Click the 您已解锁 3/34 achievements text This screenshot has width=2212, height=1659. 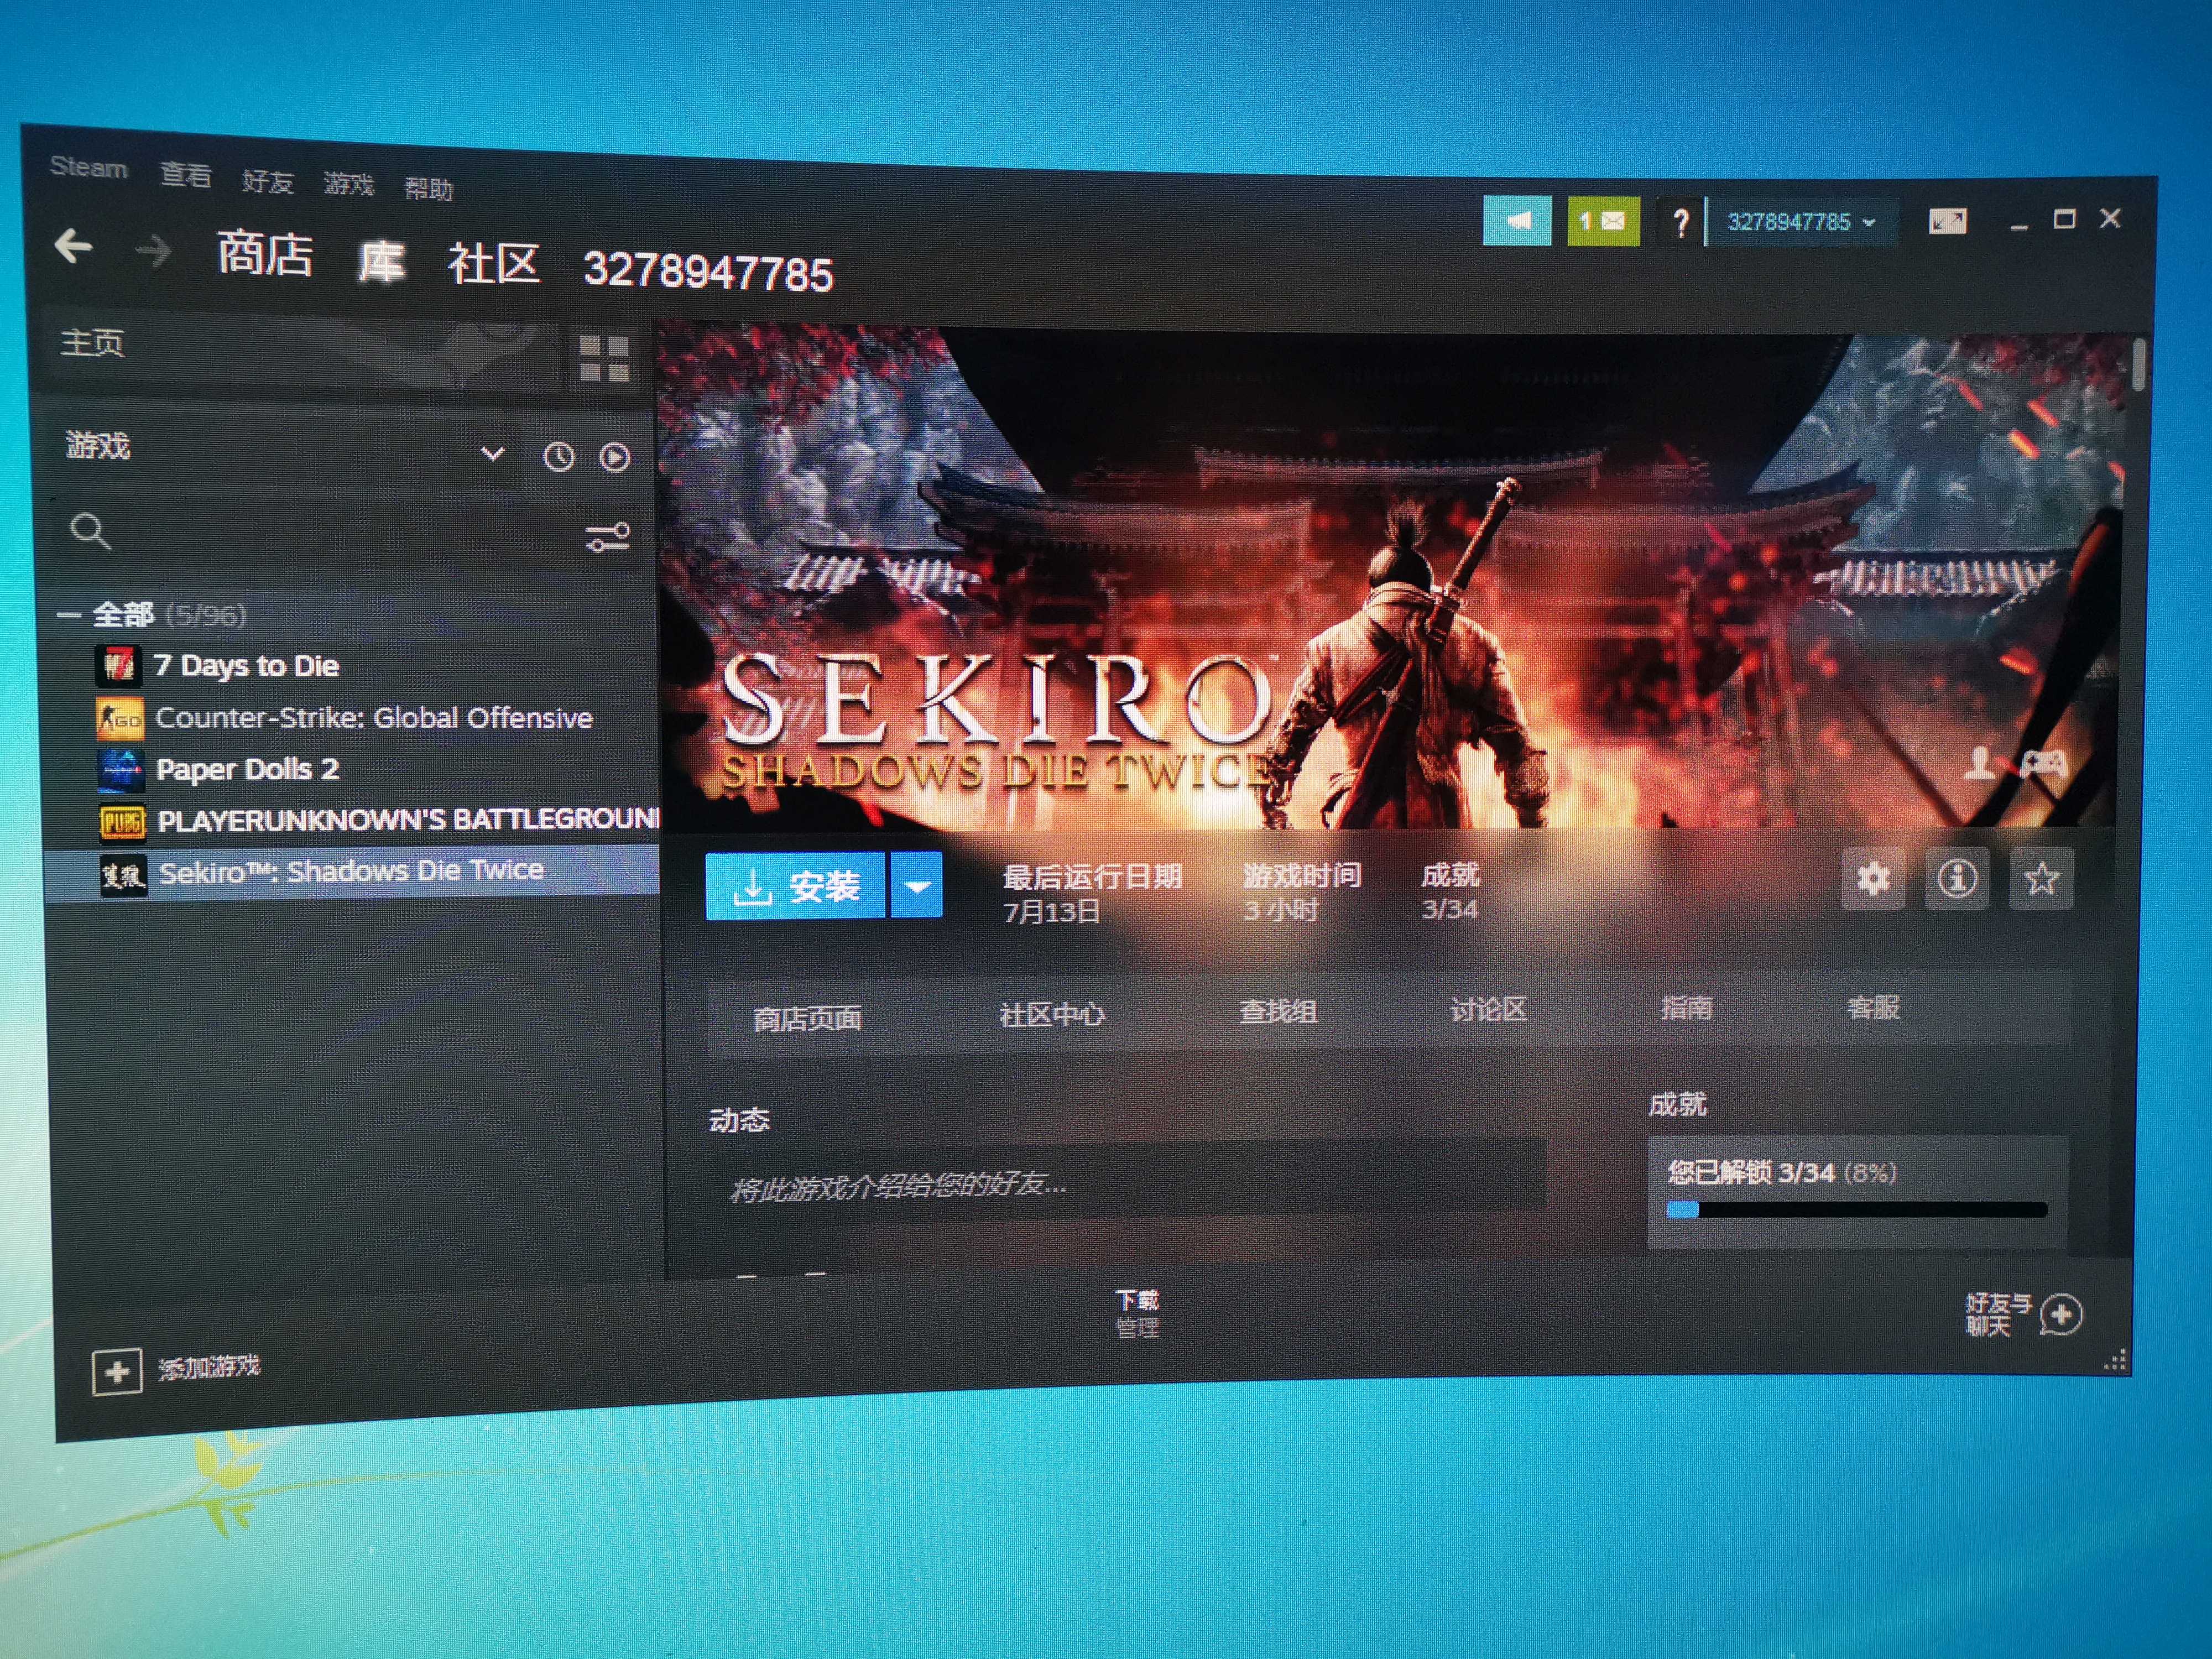[x=1782, y=1172]
